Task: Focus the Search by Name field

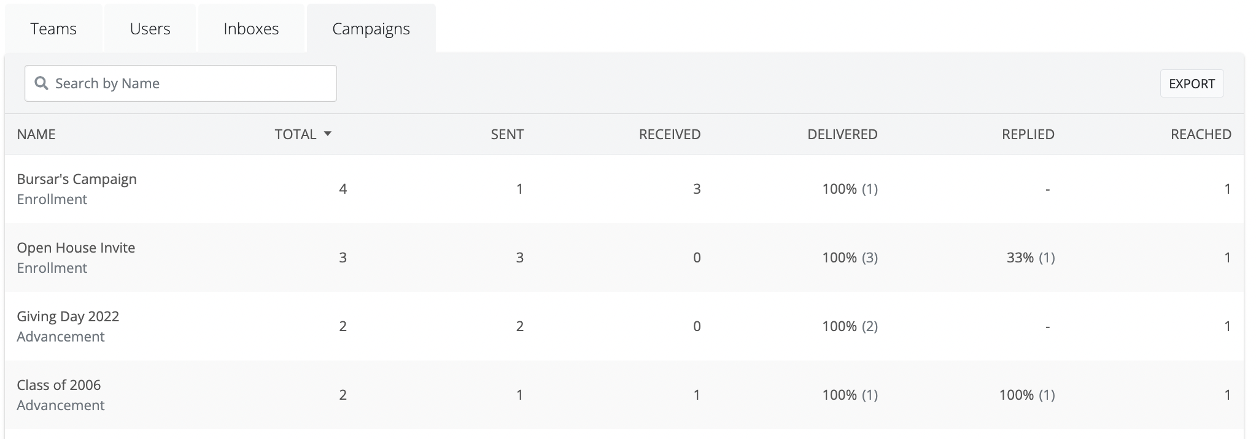Action: [x=190, y=83]
